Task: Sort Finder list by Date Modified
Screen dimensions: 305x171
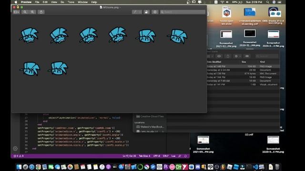Action: (x=214, y=62)
